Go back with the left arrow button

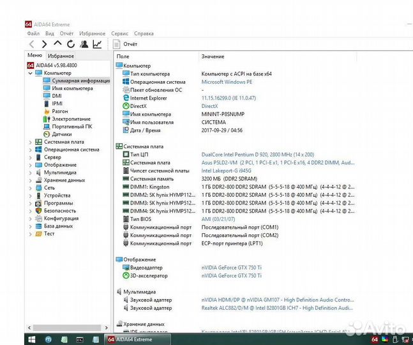tap(32, 44)
